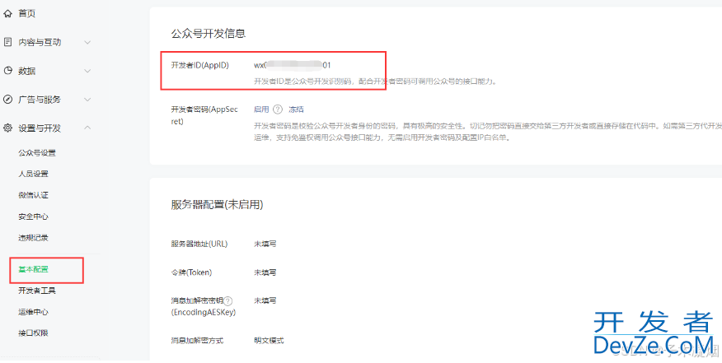Open 开发者工具 menu item
This screenshot has width=722, height=363.
37,291
